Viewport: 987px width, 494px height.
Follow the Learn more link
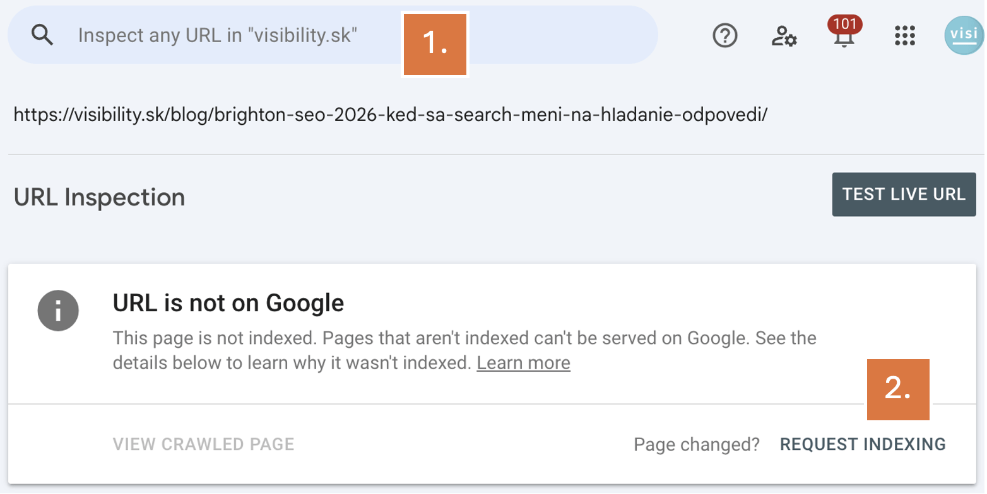[x=523, y=363]
